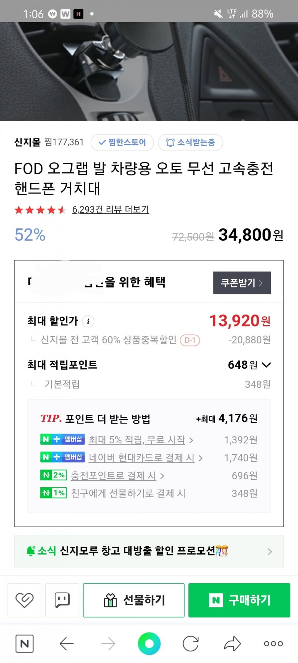Share the page with share arrow
This screenshot has height=663, width=298.
232,644
